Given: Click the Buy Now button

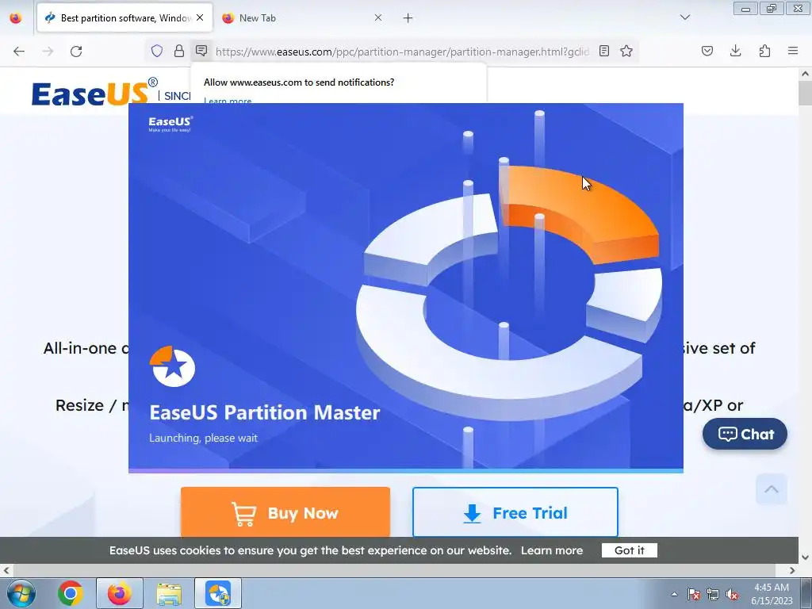Looking at the screenshot, I should 285,512.
